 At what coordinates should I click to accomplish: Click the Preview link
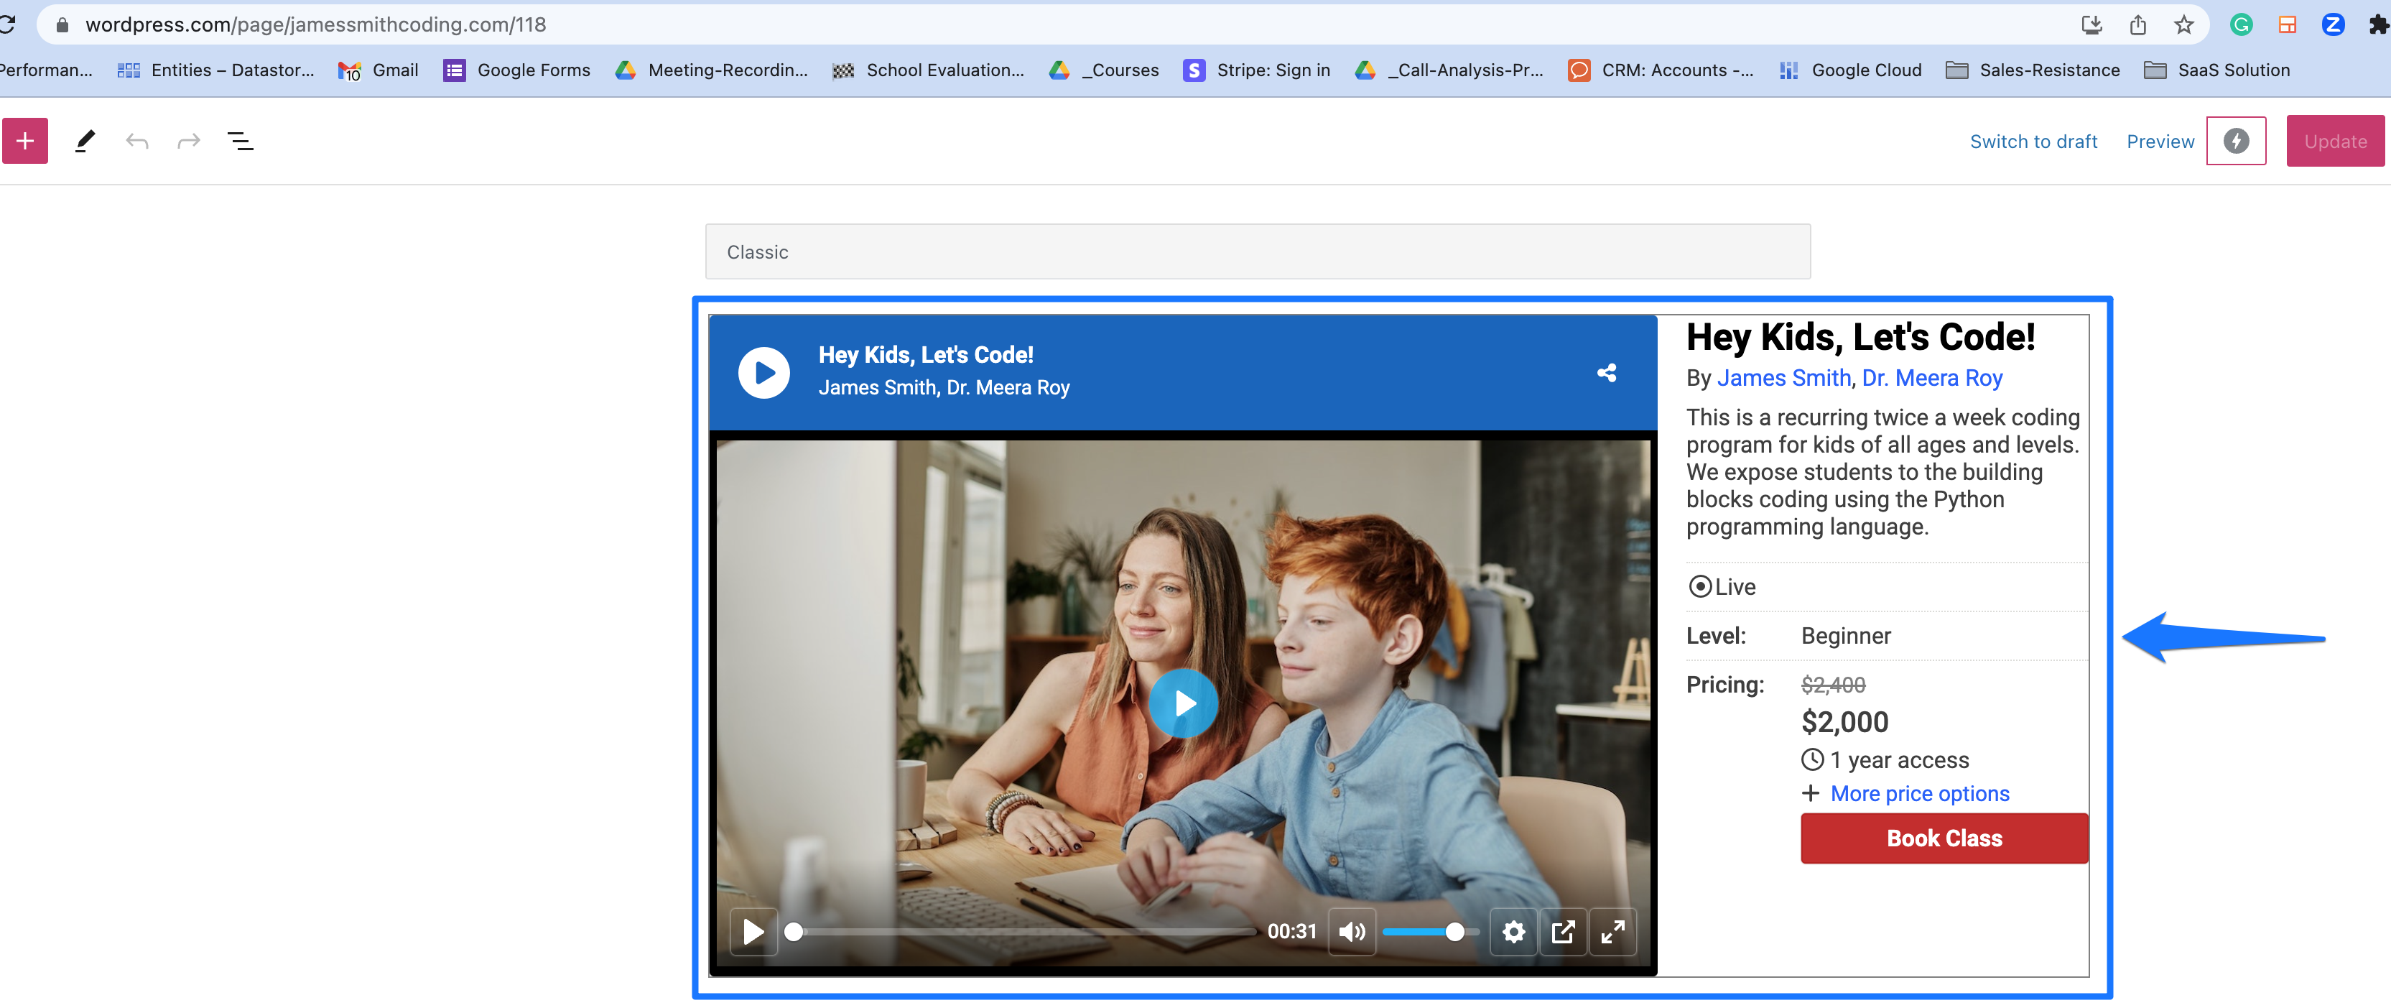click(x=2160, y=141)
